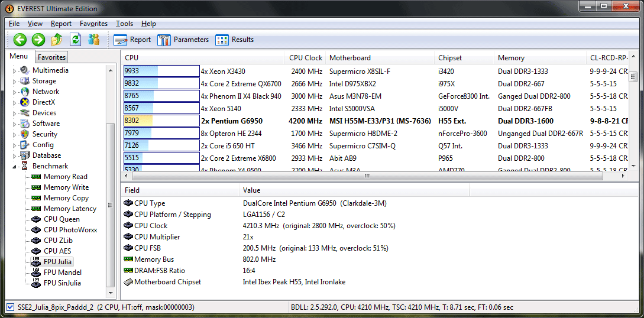Expand the Security tree node
The image size is (644, 318).
(15, 135)
